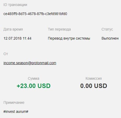
Task: Select the #invest aurum# note text
Action: tap(16, 112)
